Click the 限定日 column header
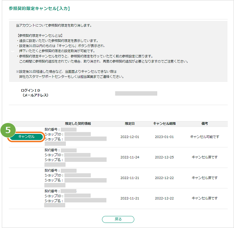This screenshot has height=228, width=234. pyautogui.click(x=130, y=124)
